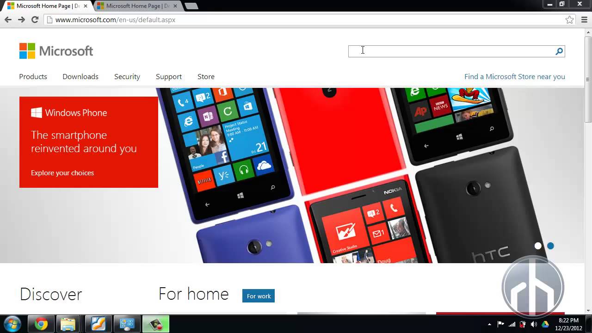Bookmark this page with the star icon
Screen dimensions: 592x333
pyautogui.click(x=569, y=19)
